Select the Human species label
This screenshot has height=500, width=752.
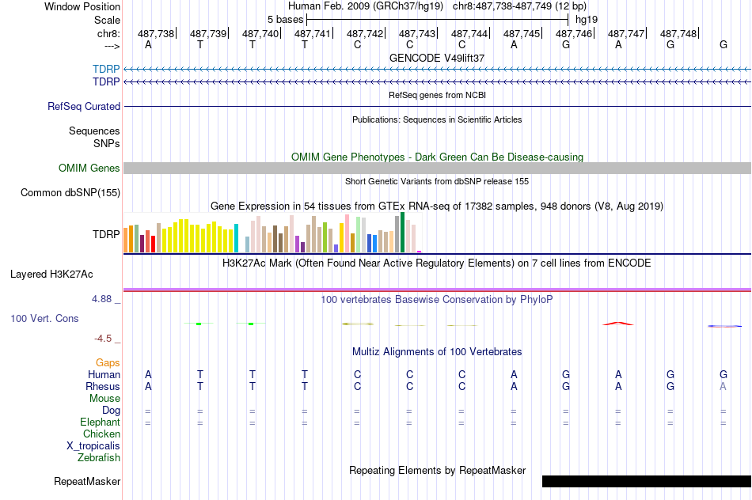click(x=104, y=374)
